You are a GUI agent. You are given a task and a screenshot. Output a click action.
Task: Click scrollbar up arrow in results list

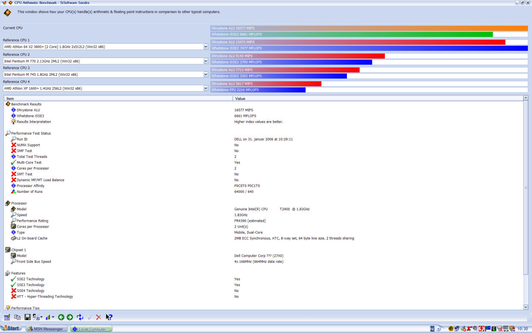pos(526,98)
